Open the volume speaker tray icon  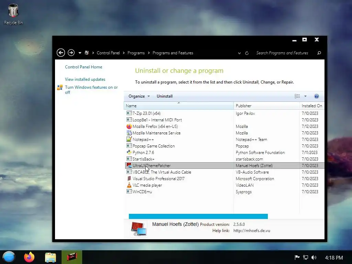(x=314, y=257)
